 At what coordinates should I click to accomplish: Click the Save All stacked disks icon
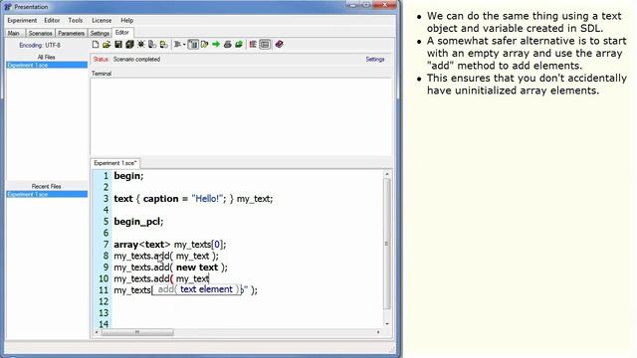click(129, 44)
